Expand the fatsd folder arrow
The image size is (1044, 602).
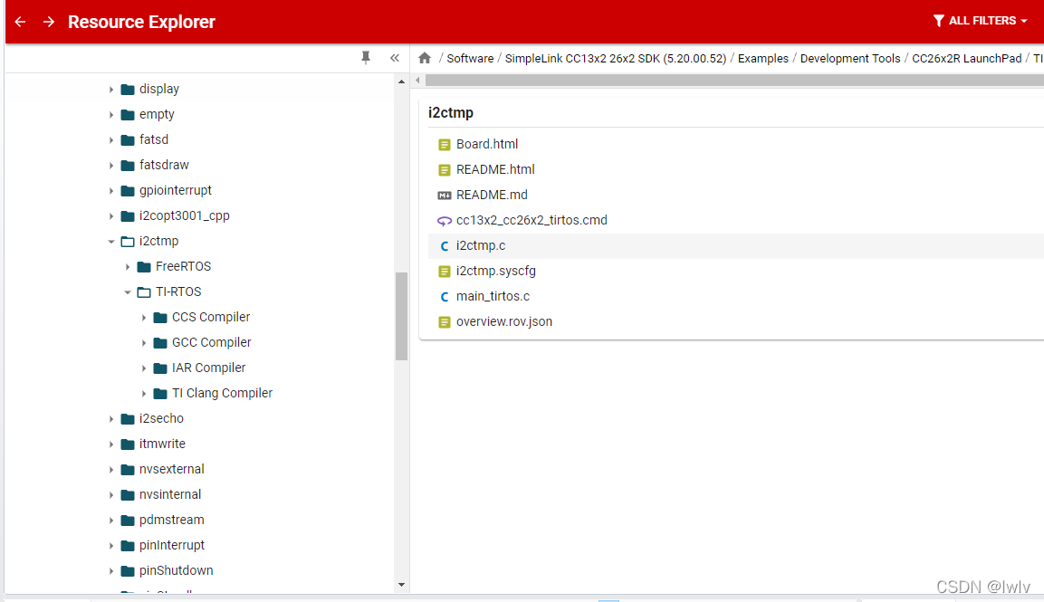pyautogui.click(x=111, y=139)
